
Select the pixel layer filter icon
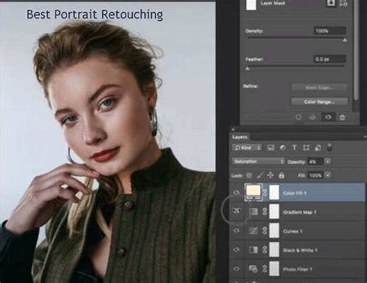pos(271,148)
